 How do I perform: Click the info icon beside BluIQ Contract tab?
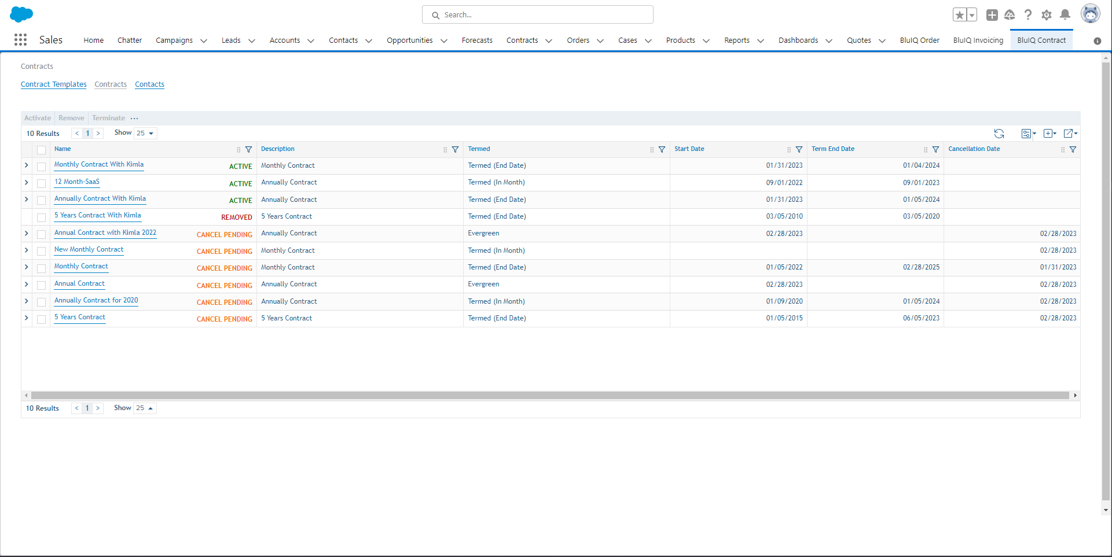pos(1098,41)
